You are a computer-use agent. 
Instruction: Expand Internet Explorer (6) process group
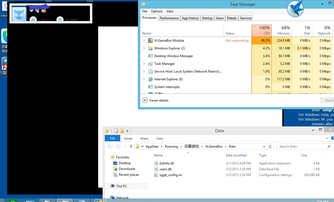[x=144, y=79]
